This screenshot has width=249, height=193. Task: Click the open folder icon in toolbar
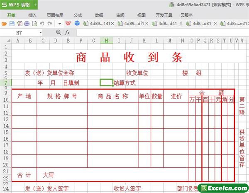click(4, 24)
